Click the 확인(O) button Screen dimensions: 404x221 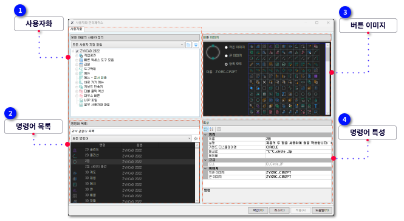[x=258, y=210]
